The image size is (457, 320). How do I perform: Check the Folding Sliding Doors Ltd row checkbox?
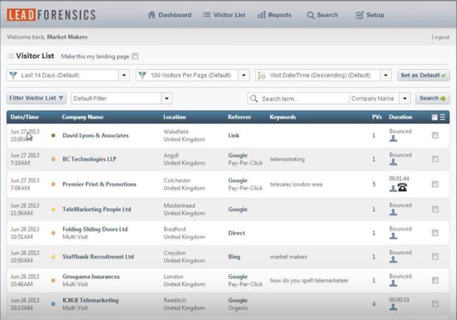point(435,233)
